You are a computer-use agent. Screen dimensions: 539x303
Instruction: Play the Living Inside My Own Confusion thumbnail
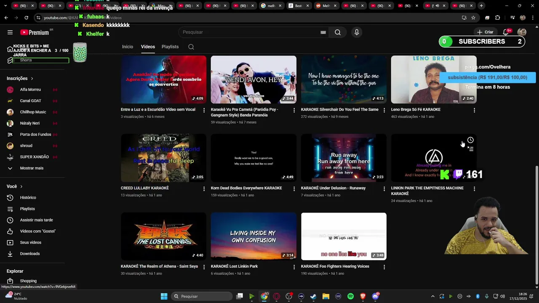253,236
